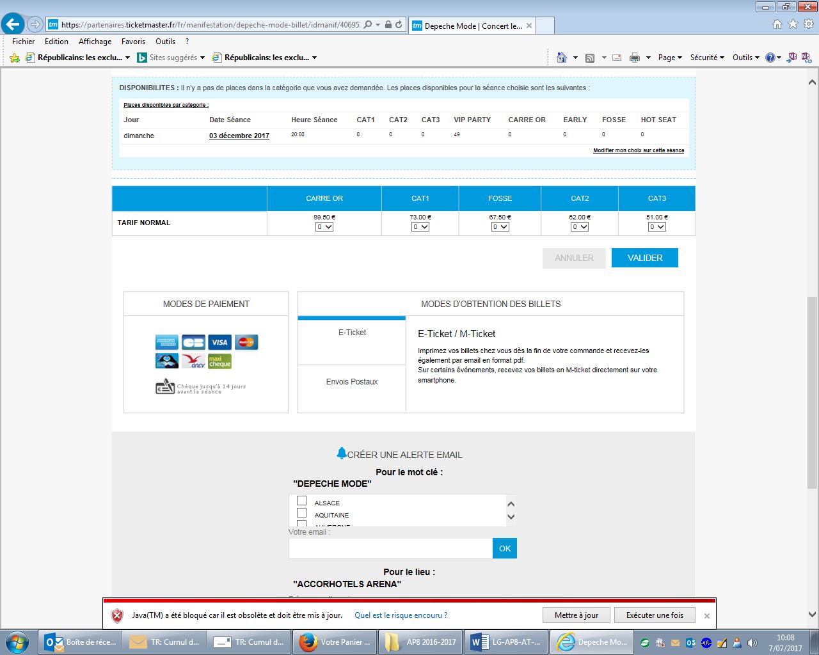Image resolution: width=819 pixels, height=655 pixels.
Task: Open browser Home icon at top right
Action: click(777, 24)
